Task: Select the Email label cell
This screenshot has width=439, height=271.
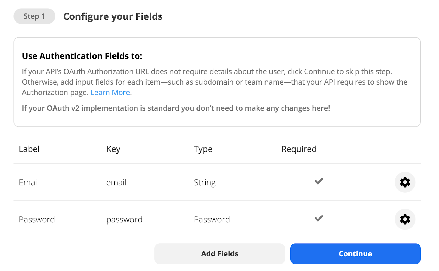Action: coord(29,183)
